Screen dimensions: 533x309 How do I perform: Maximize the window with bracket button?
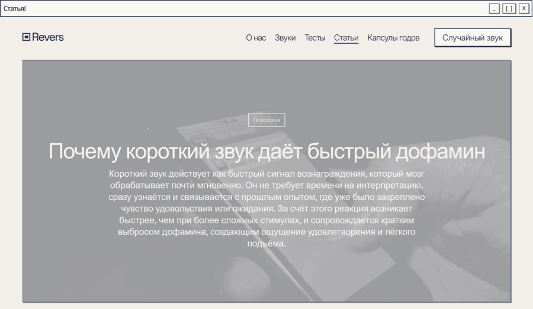(x=509, y=8)
